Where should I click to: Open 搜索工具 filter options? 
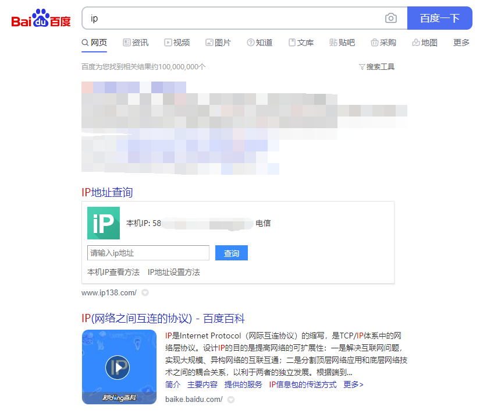377,67
